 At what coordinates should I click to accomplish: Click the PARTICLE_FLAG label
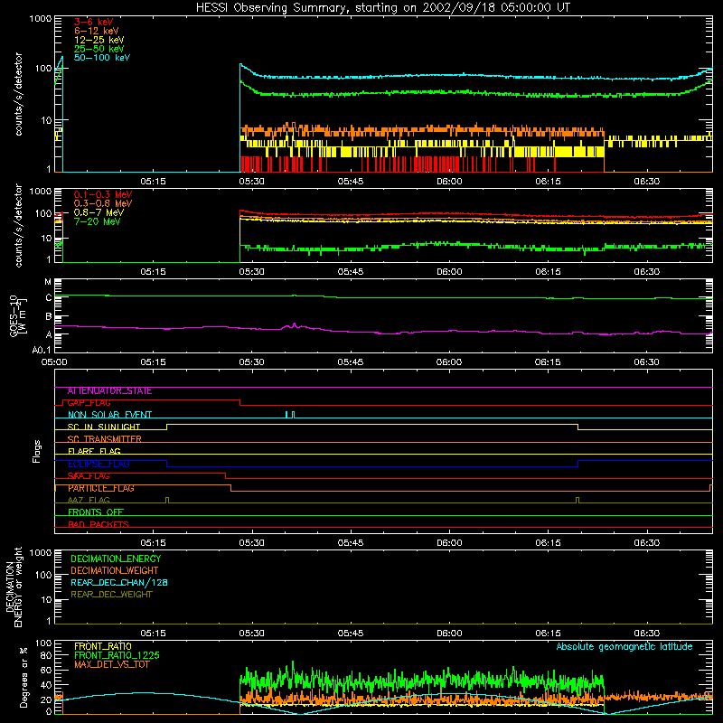pos(101,488)
